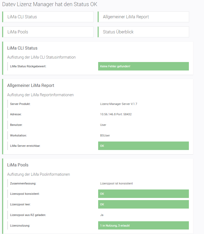Click the LiMa Server erreichbar OK bar
This screenshot has height=234, width=204.
pos(143,146)
